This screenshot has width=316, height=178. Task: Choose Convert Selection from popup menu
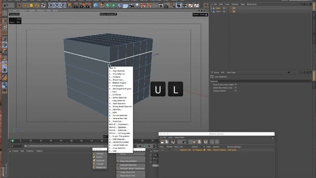(120, 145)
